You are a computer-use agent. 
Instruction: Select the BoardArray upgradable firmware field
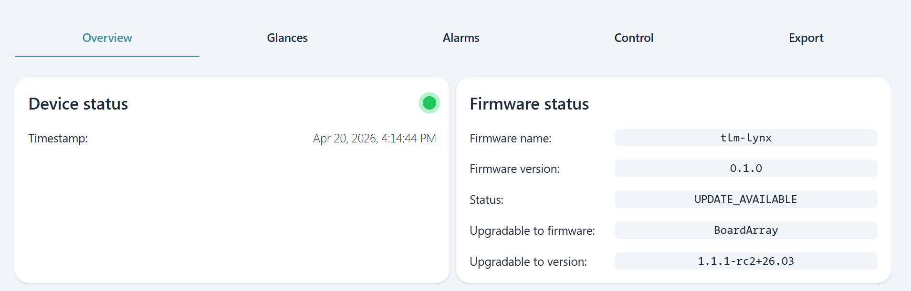(745, 231)
